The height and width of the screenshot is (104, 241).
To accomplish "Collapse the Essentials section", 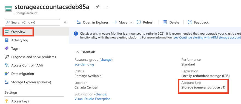I will click(x=77, y=52).
